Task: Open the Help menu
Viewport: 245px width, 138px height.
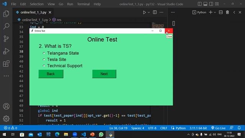Action: [x=97, y=4]
